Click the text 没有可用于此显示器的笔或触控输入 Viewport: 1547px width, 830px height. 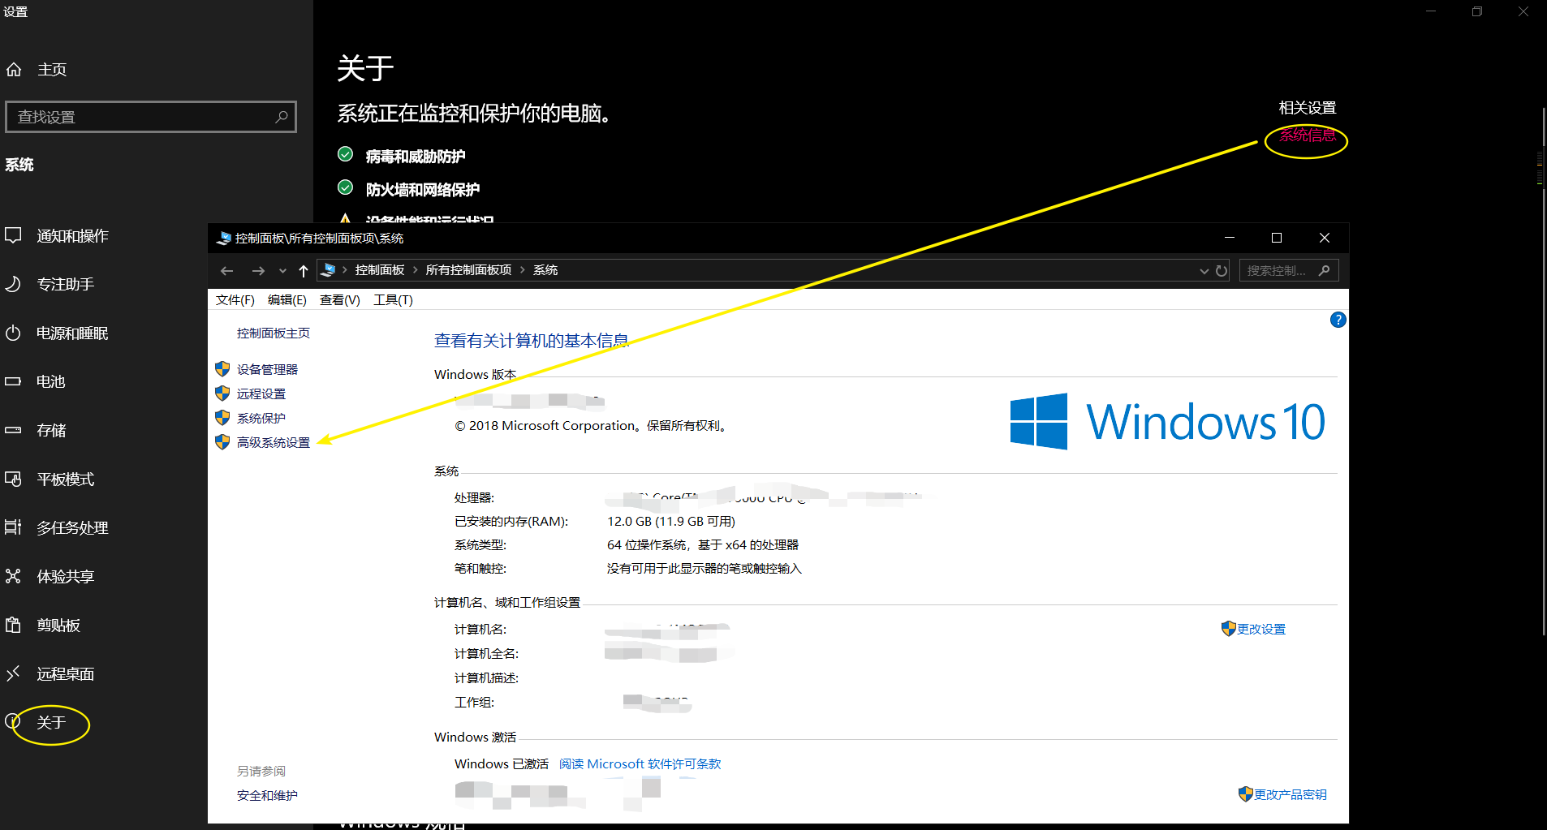[x=705, y=568]
